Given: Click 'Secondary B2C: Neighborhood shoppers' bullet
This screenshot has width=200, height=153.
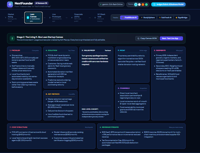Looking at the screenshot, I should coord(169,68).
